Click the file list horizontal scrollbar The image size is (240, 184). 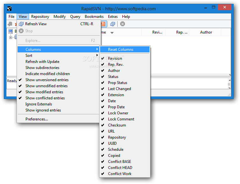tap(190, 75)
